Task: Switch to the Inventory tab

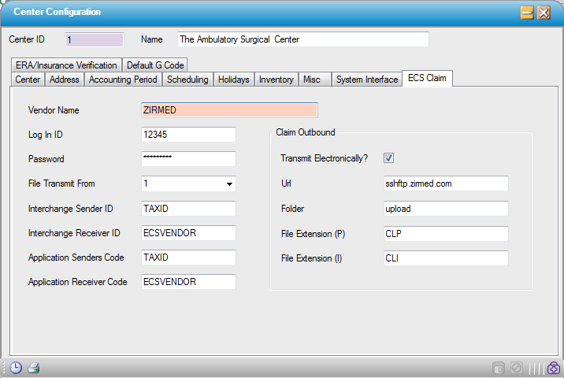Action: pos(276,80)
